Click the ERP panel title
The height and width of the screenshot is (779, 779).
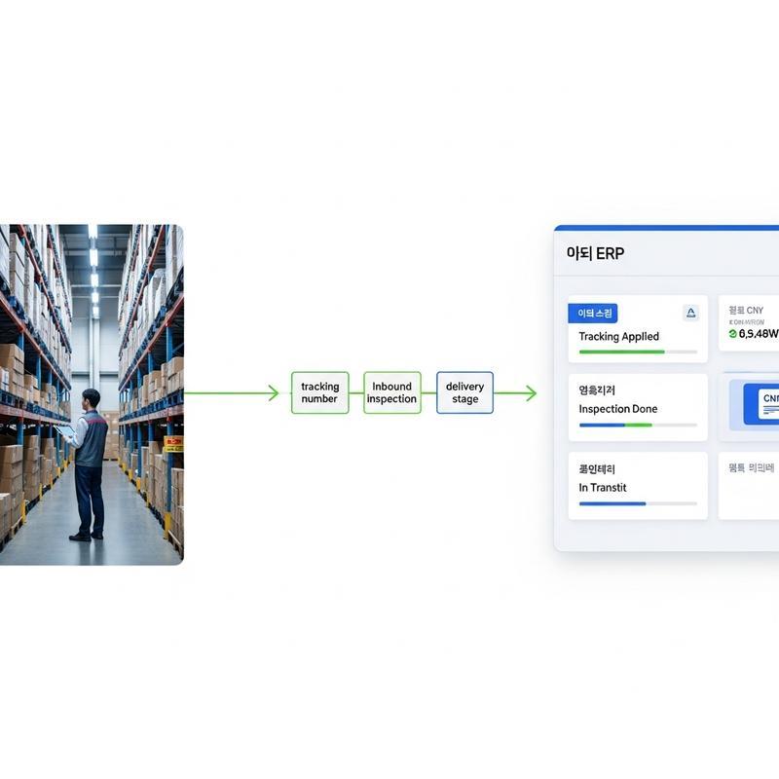click(x=595, y=253)
